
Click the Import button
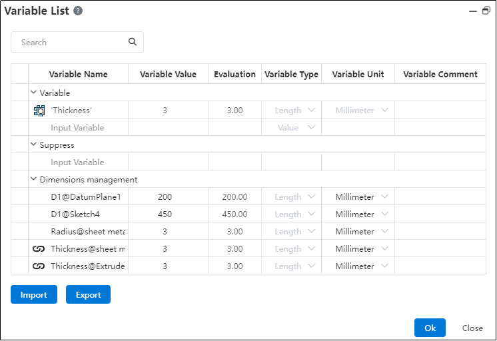pyautogui.click(x=34, y=295)
